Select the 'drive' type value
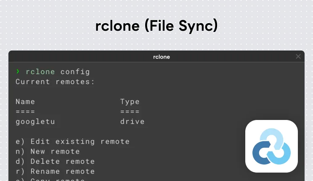This screenshot has height=181, width=313. [x=133, y=122]
